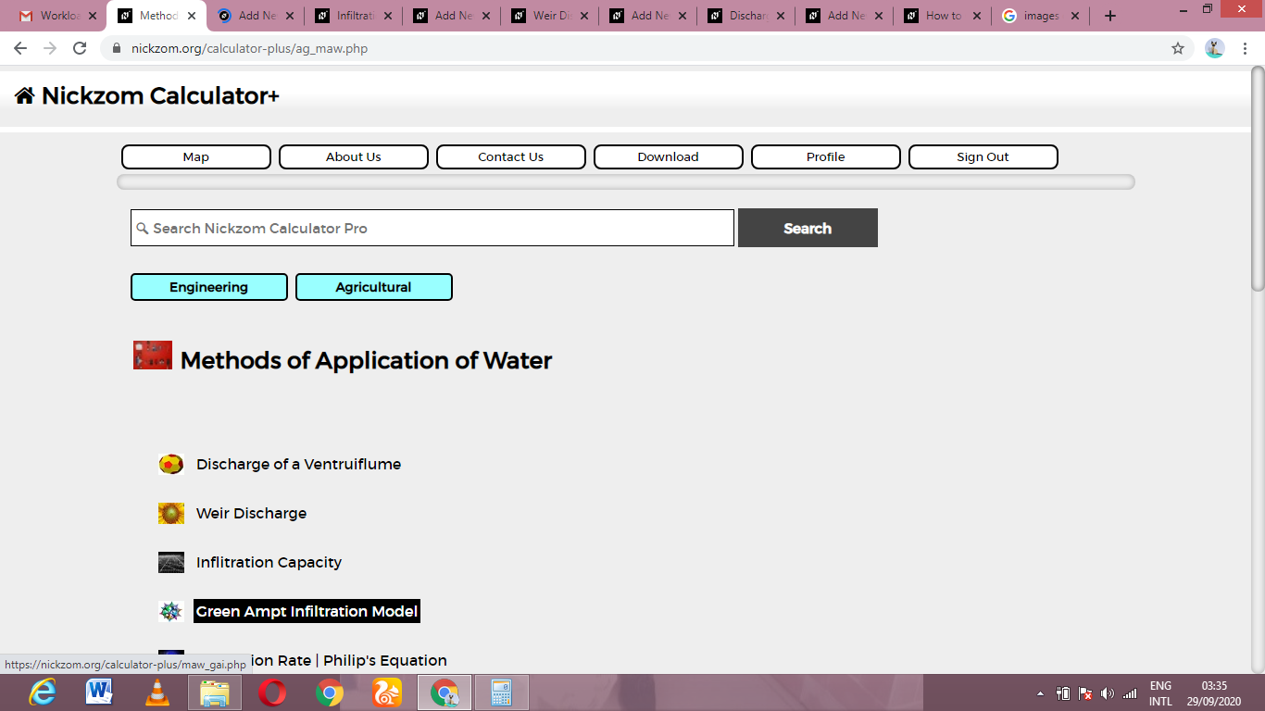This screenshot has height=711, width=1265.
Task: Bookmark this page with the star icon
Action: pos(1178,48)
